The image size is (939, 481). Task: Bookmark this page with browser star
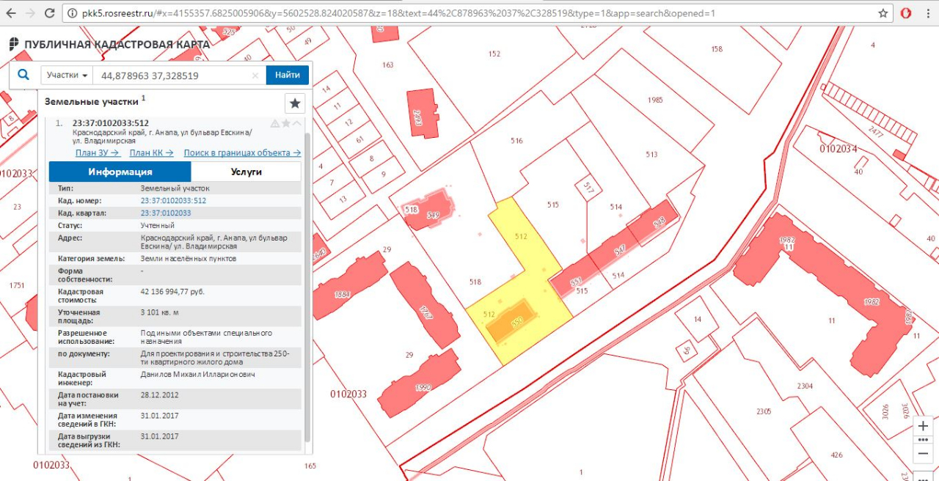pos(883,13)
